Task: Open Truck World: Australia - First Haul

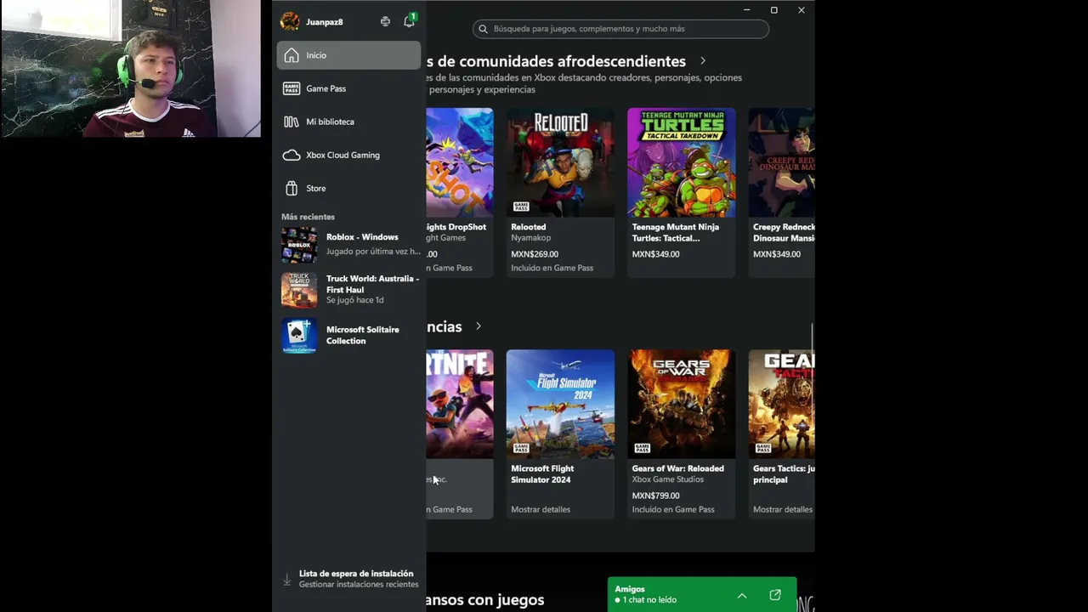Action: (x=350, y=289)
